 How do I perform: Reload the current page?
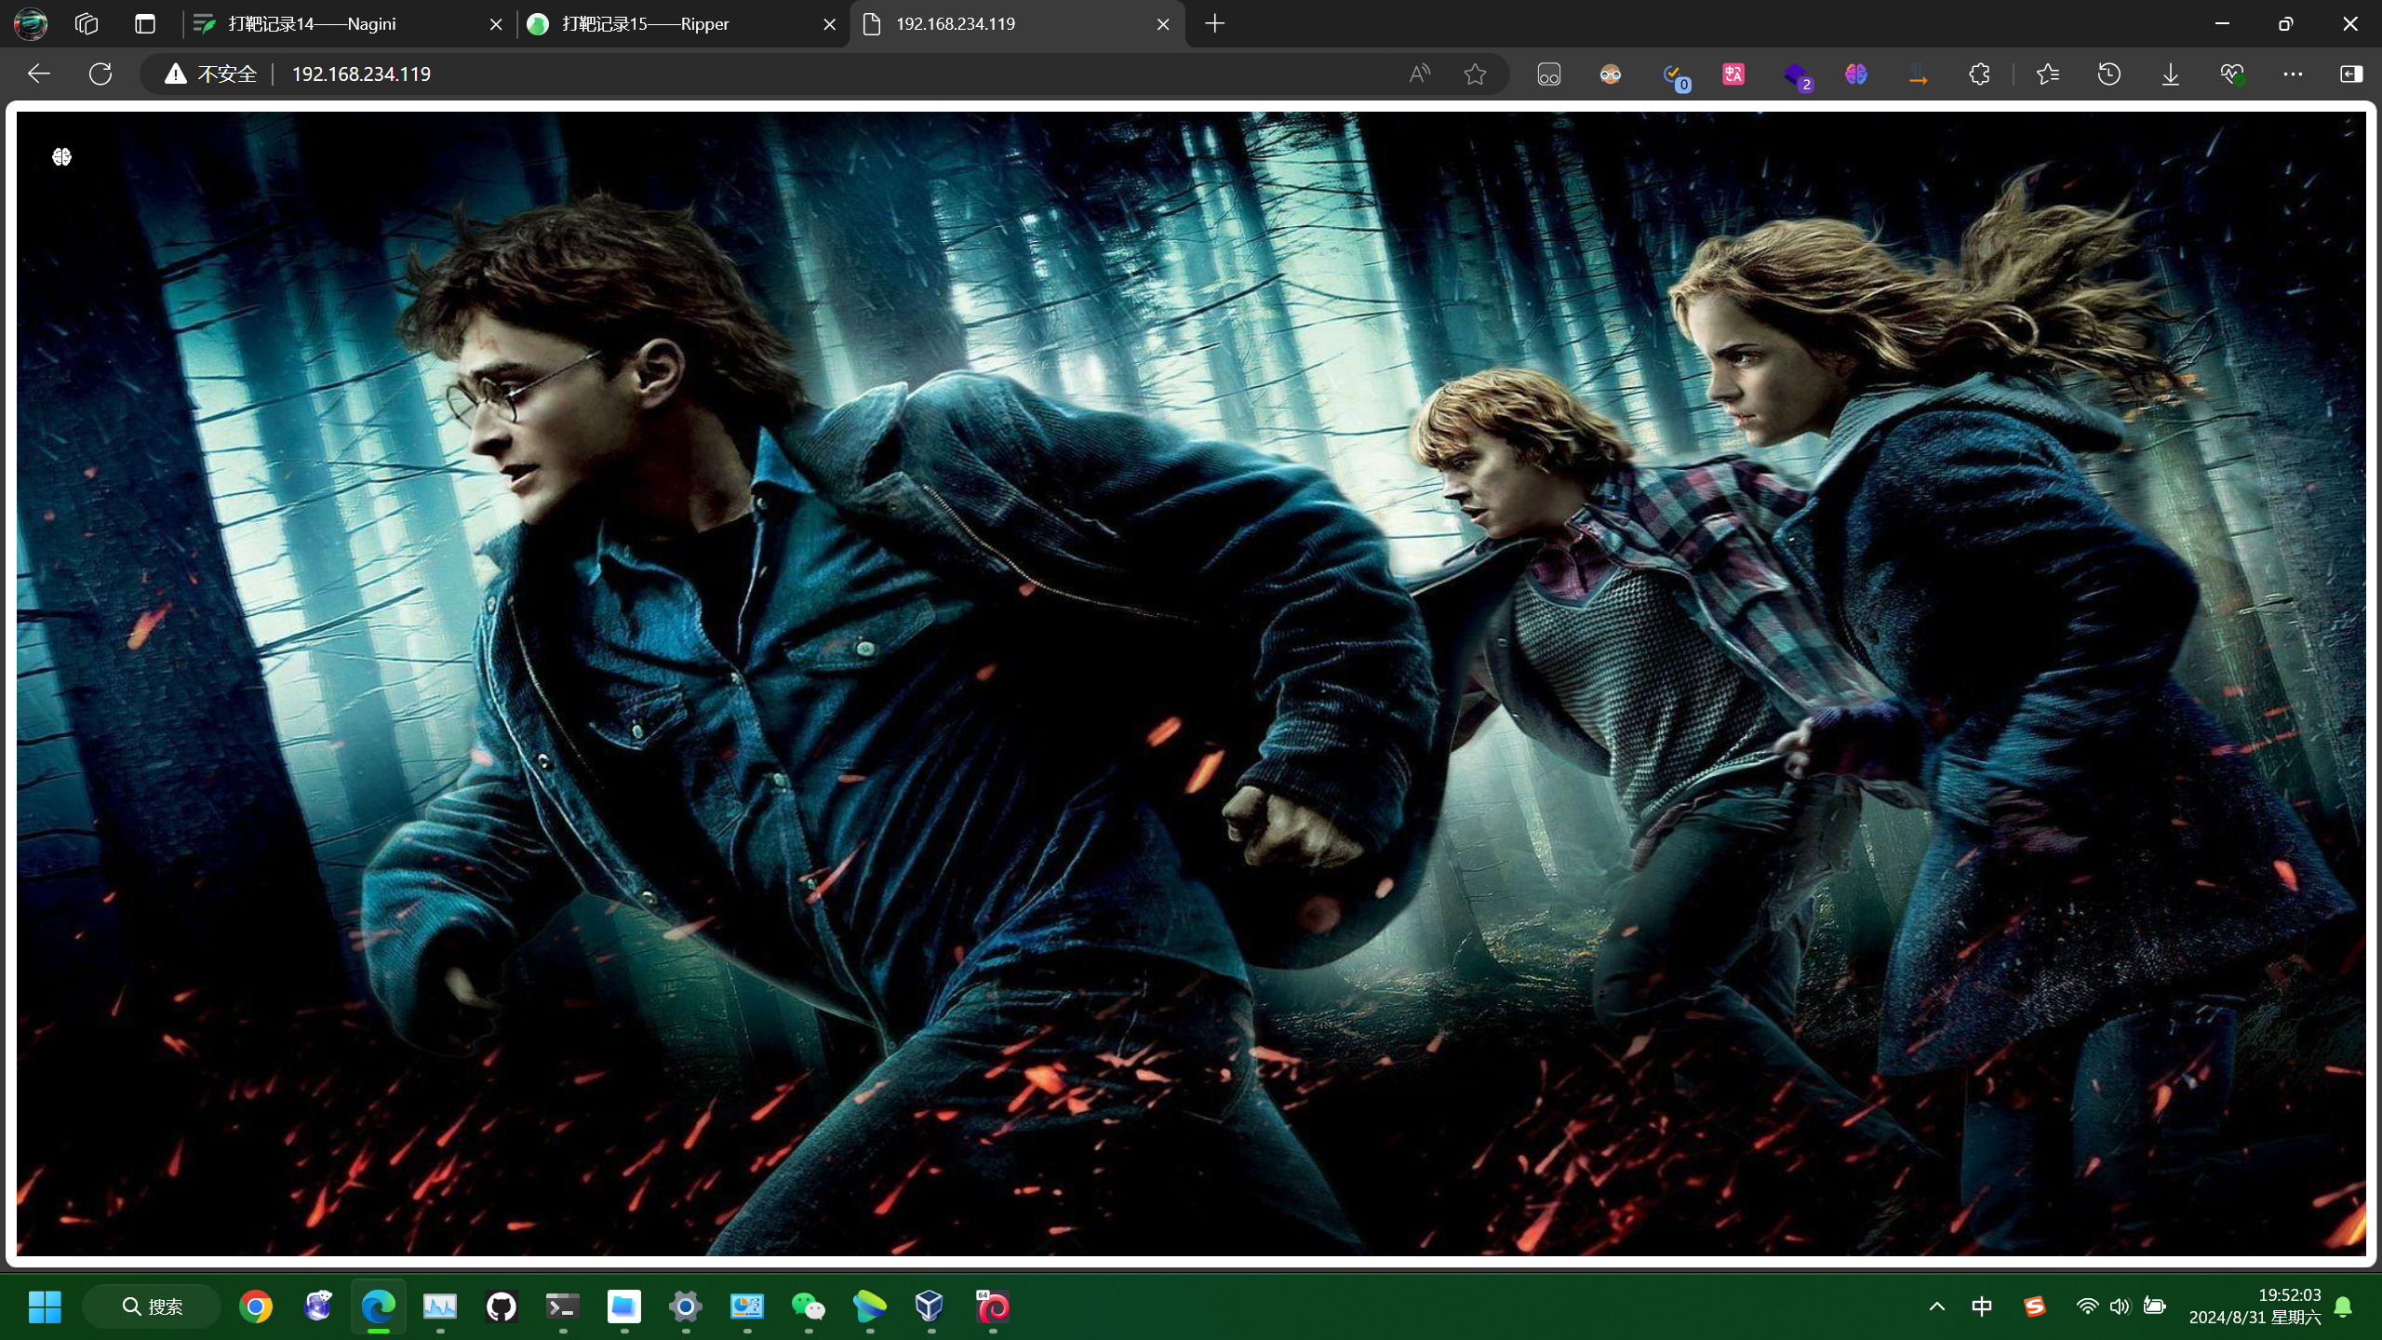pos(100,74)
